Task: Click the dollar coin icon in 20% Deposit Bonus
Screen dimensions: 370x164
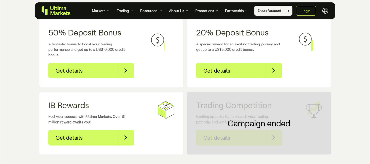Action: (x=305, y=39)
